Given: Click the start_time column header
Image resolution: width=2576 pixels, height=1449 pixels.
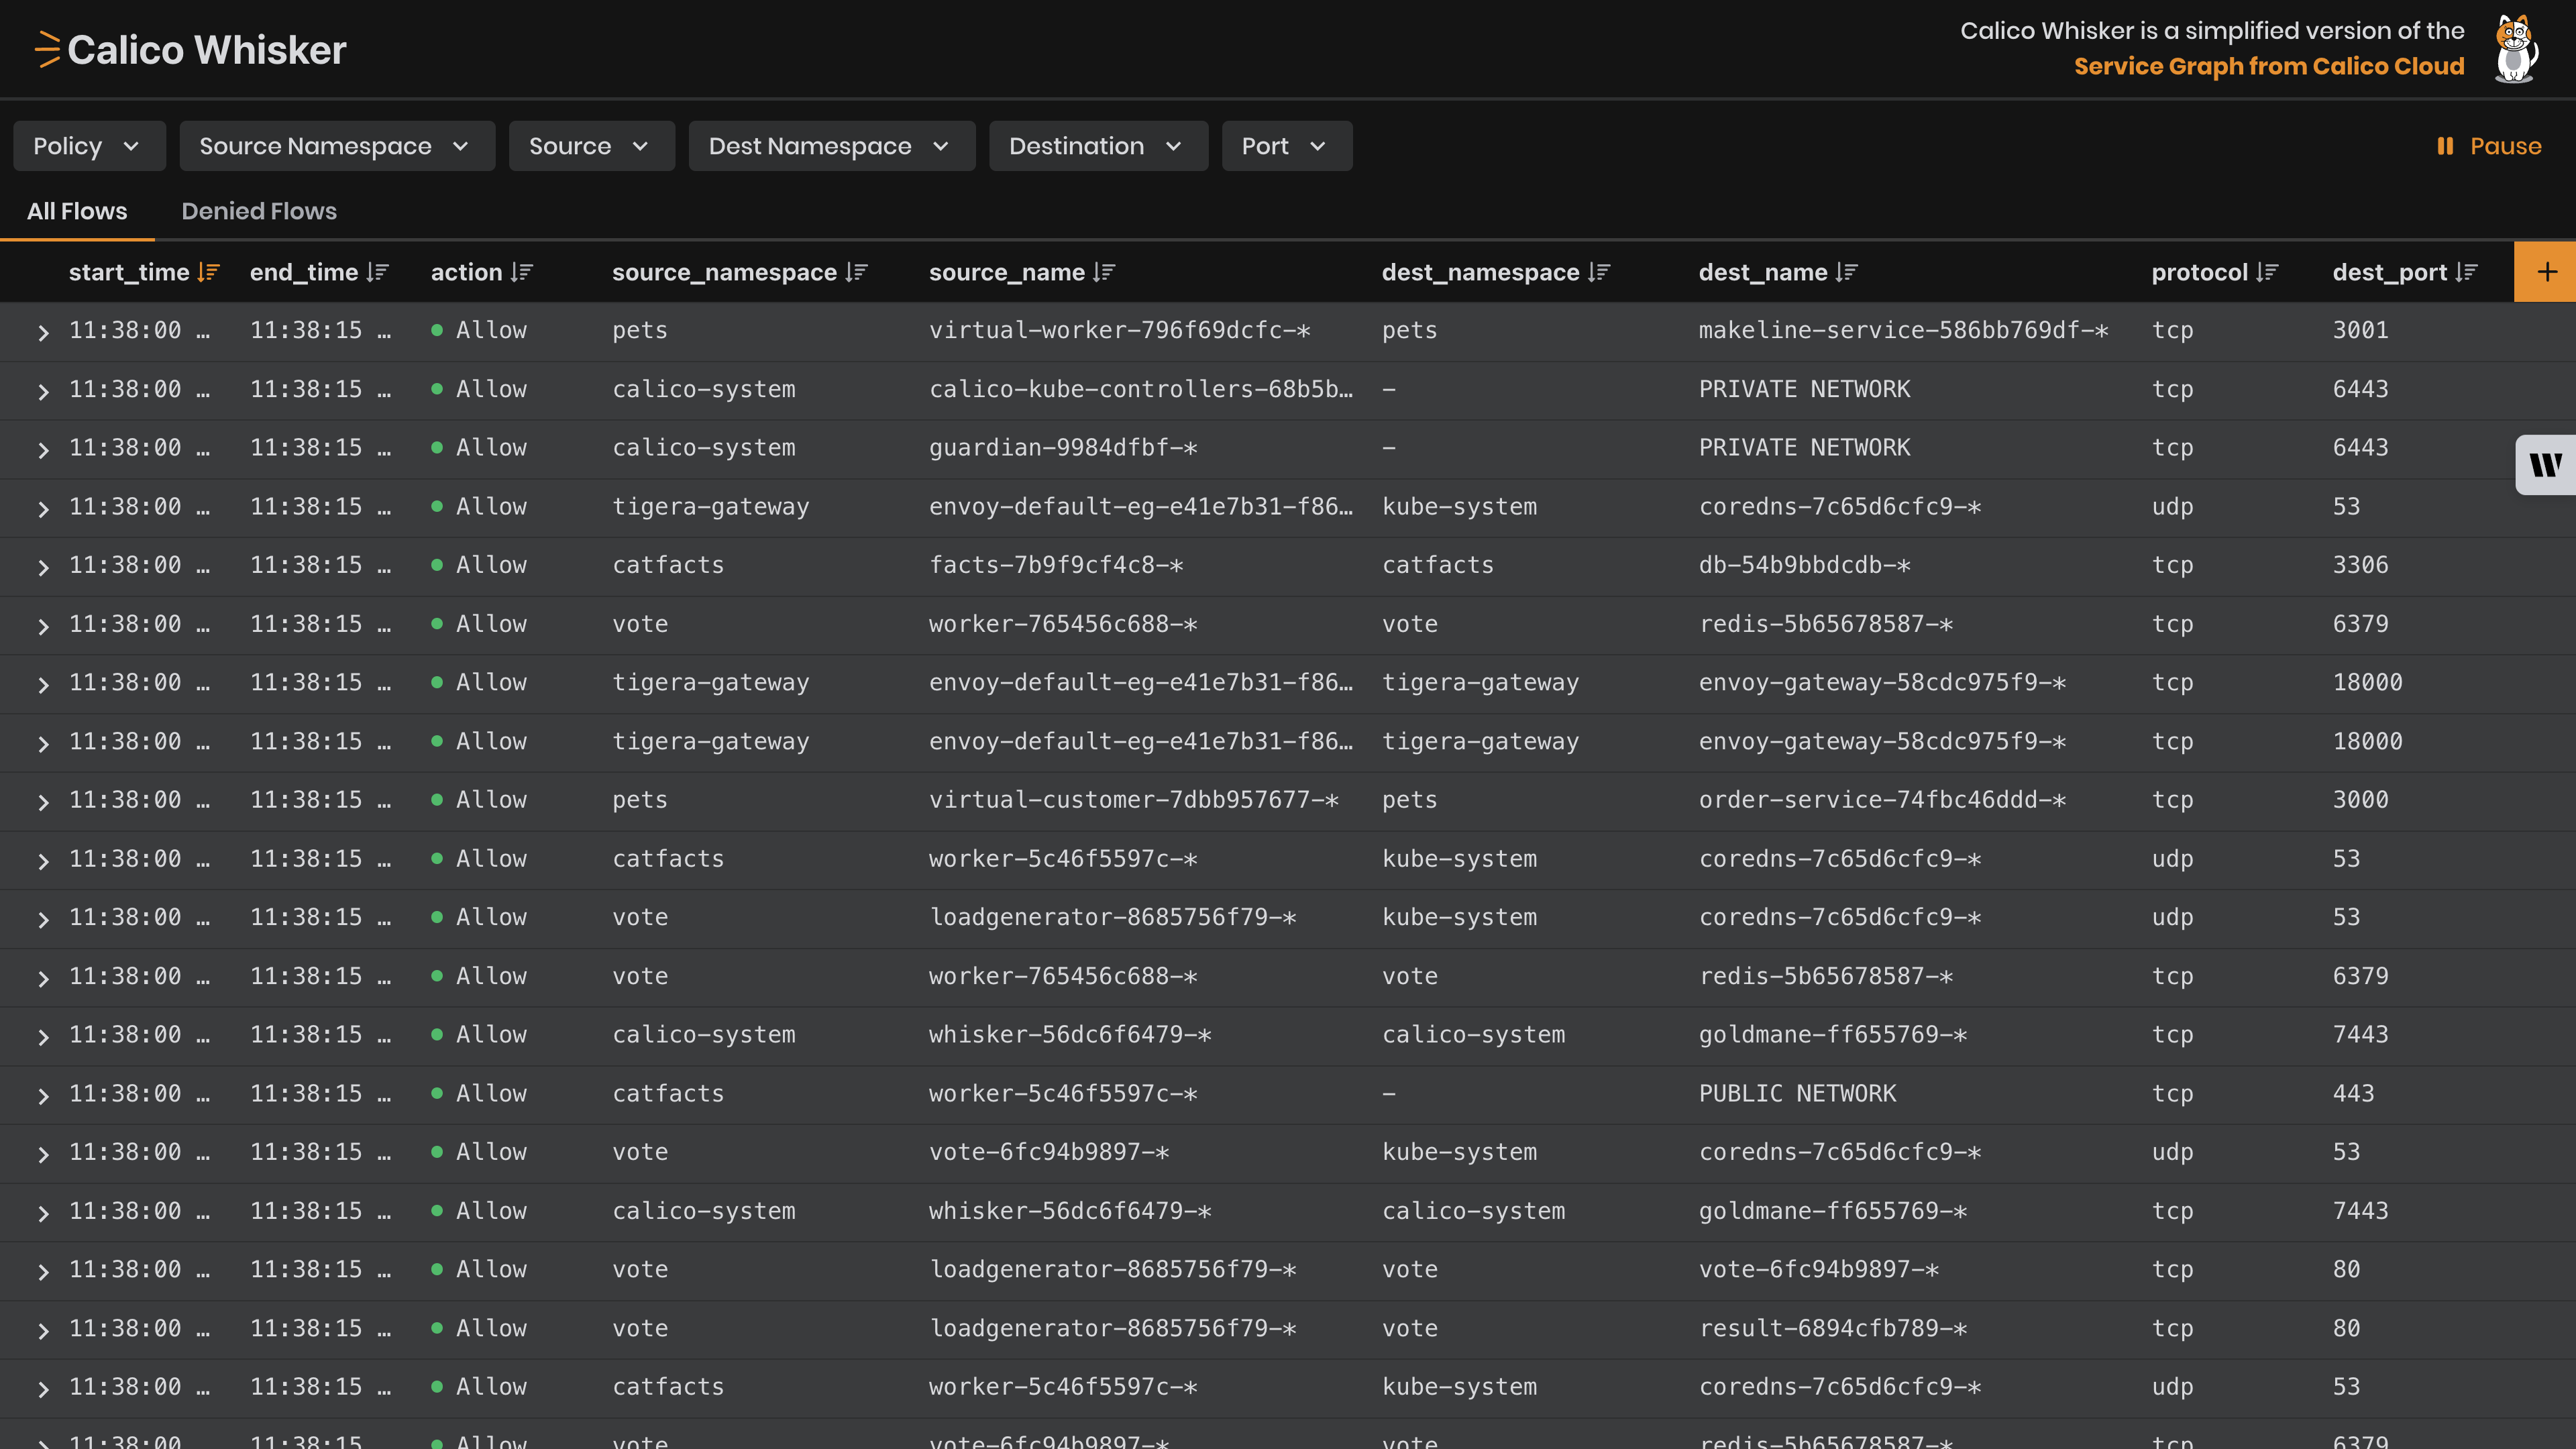Looking at the screenshot, I should pos(129,272).
